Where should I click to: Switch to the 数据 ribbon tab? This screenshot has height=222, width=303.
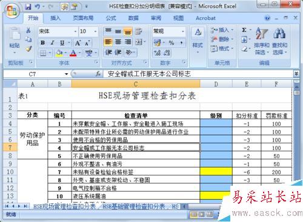click(133, 18)
